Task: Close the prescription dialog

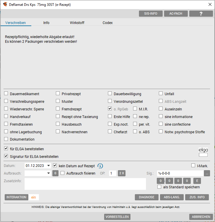Action: [210, 4]
